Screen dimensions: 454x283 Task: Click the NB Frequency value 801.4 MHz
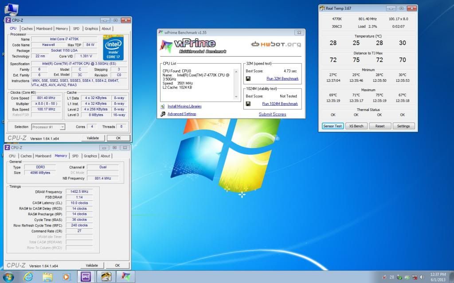(103, 178)
